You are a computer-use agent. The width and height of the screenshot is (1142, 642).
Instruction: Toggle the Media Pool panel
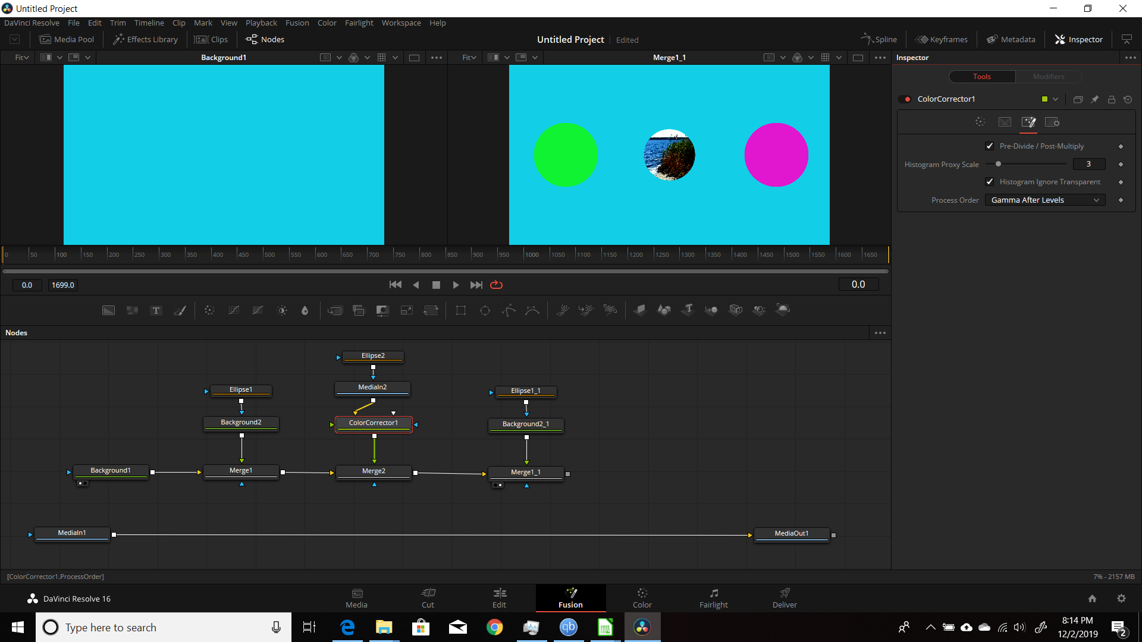(67, 39)
